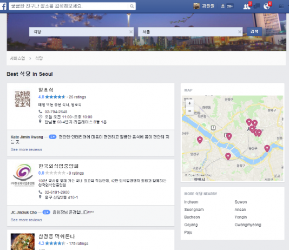Image resolution: width=289 pixels, height=250 pixels.
Task: Click the Facebook logo icon
Action: (x=3, y=6)
